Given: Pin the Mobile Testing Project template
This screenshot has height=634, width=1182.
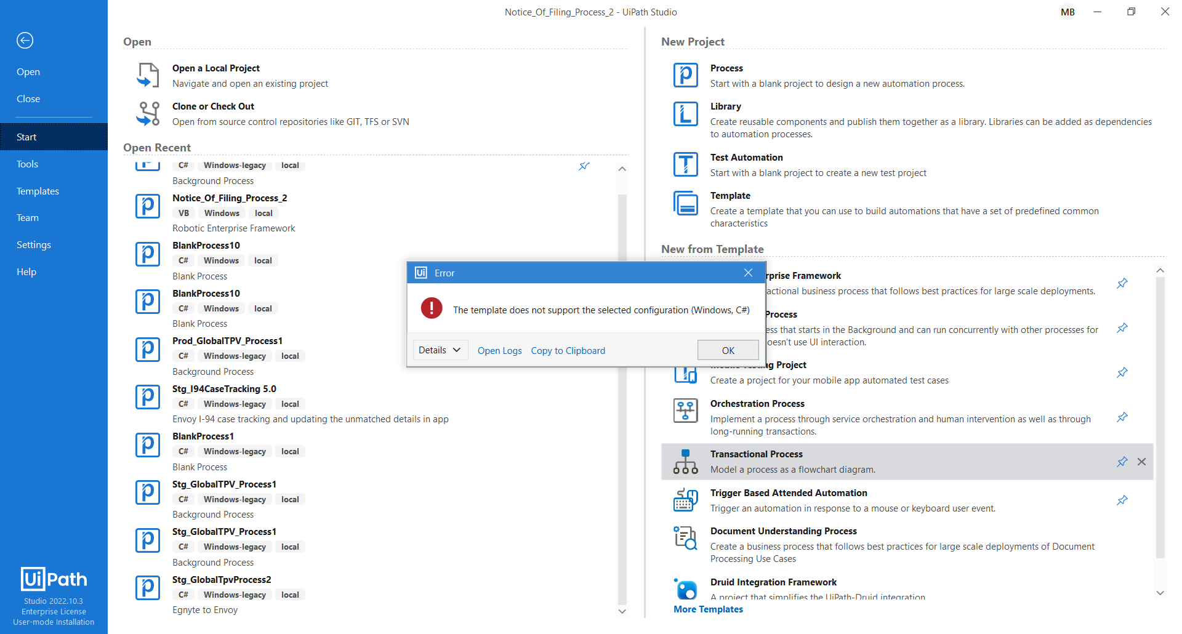Looking at the screenshot, I should pyautogui.click(x=1122, y=372).
